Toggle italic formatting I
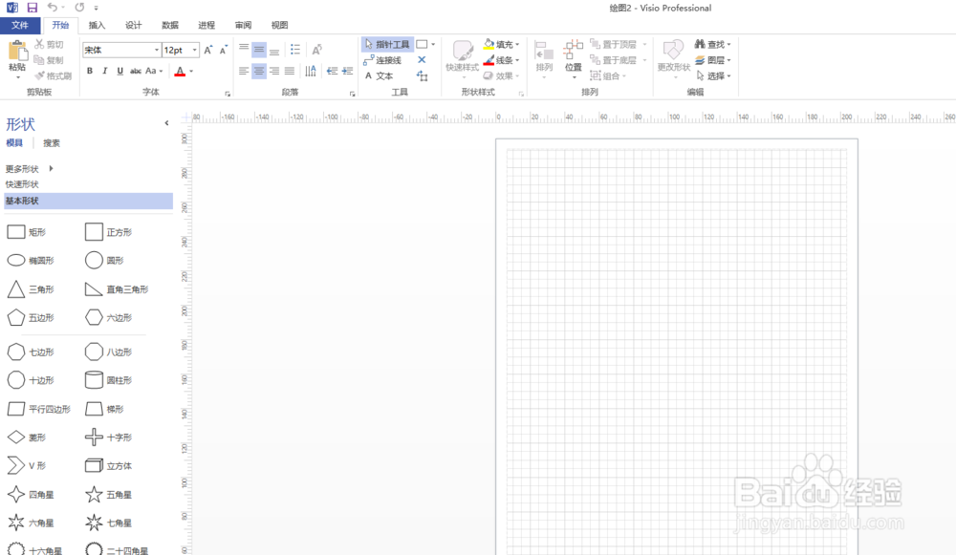956x555 pixels. pos(105,71)
